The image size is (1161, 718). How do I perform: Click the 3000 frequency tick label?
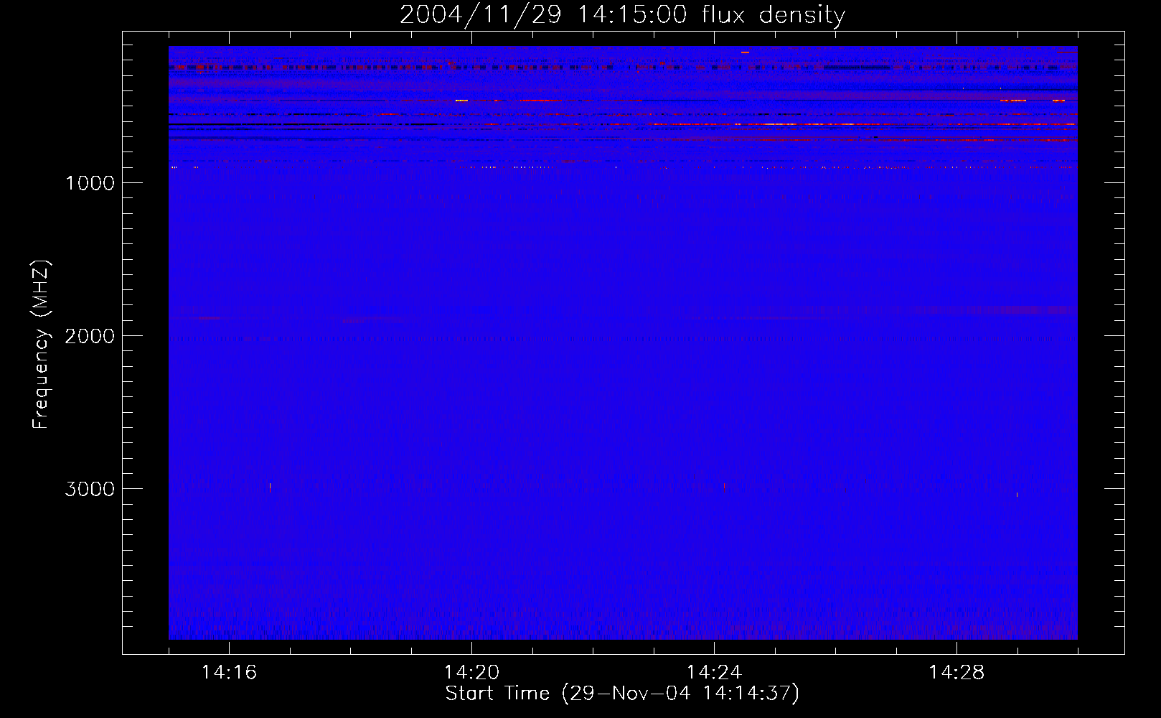90,489
